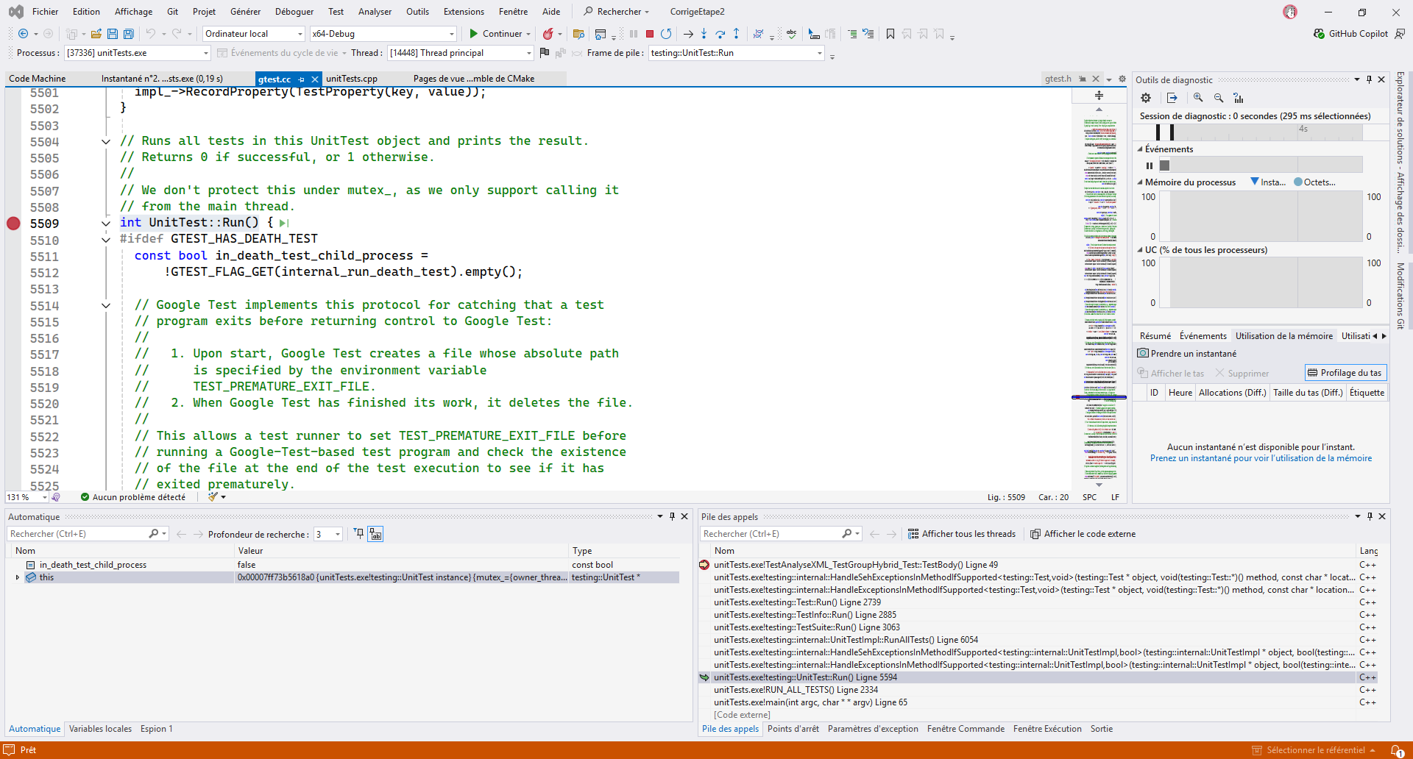The image size is (1413, 759).
Task: Switch to the unitTests.cpp tab
Action: coord(352,79)
